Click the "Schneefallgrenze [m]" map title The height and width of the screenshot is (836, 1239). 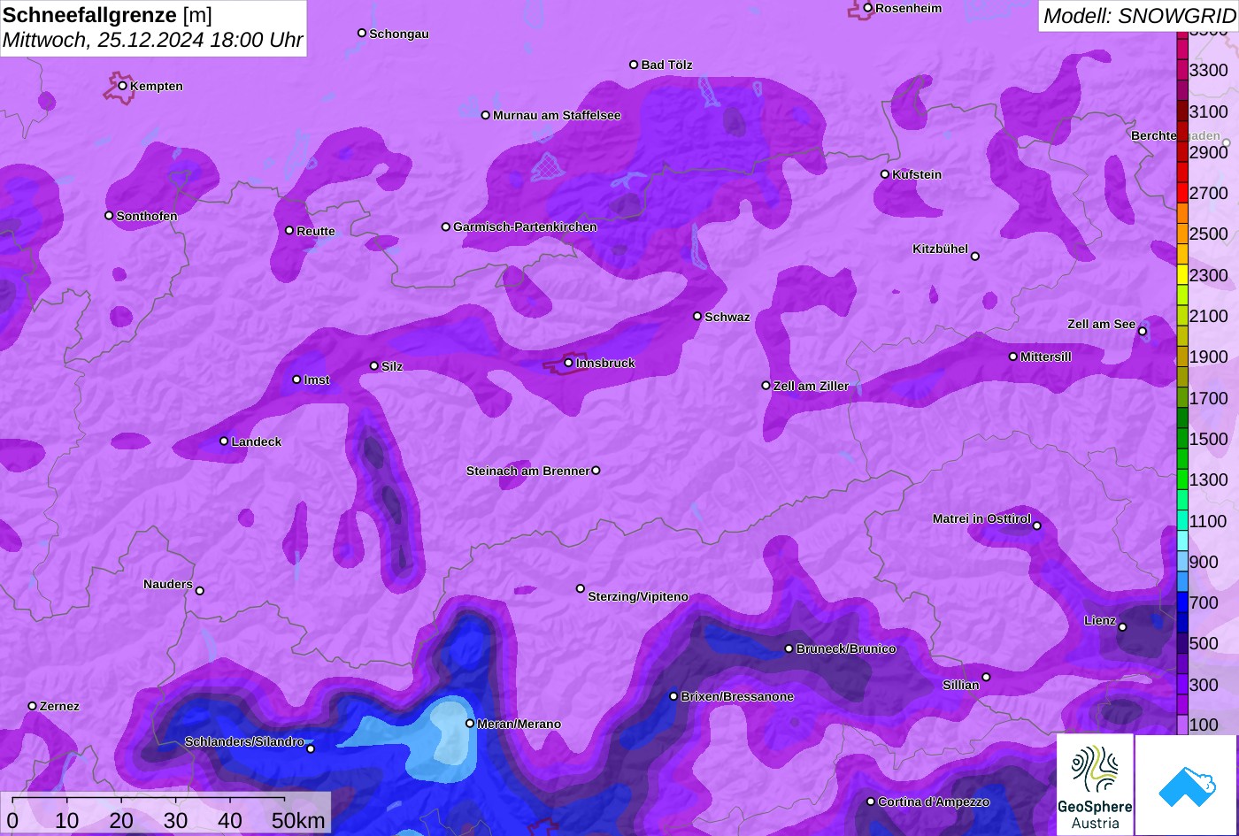pos(107,15)
